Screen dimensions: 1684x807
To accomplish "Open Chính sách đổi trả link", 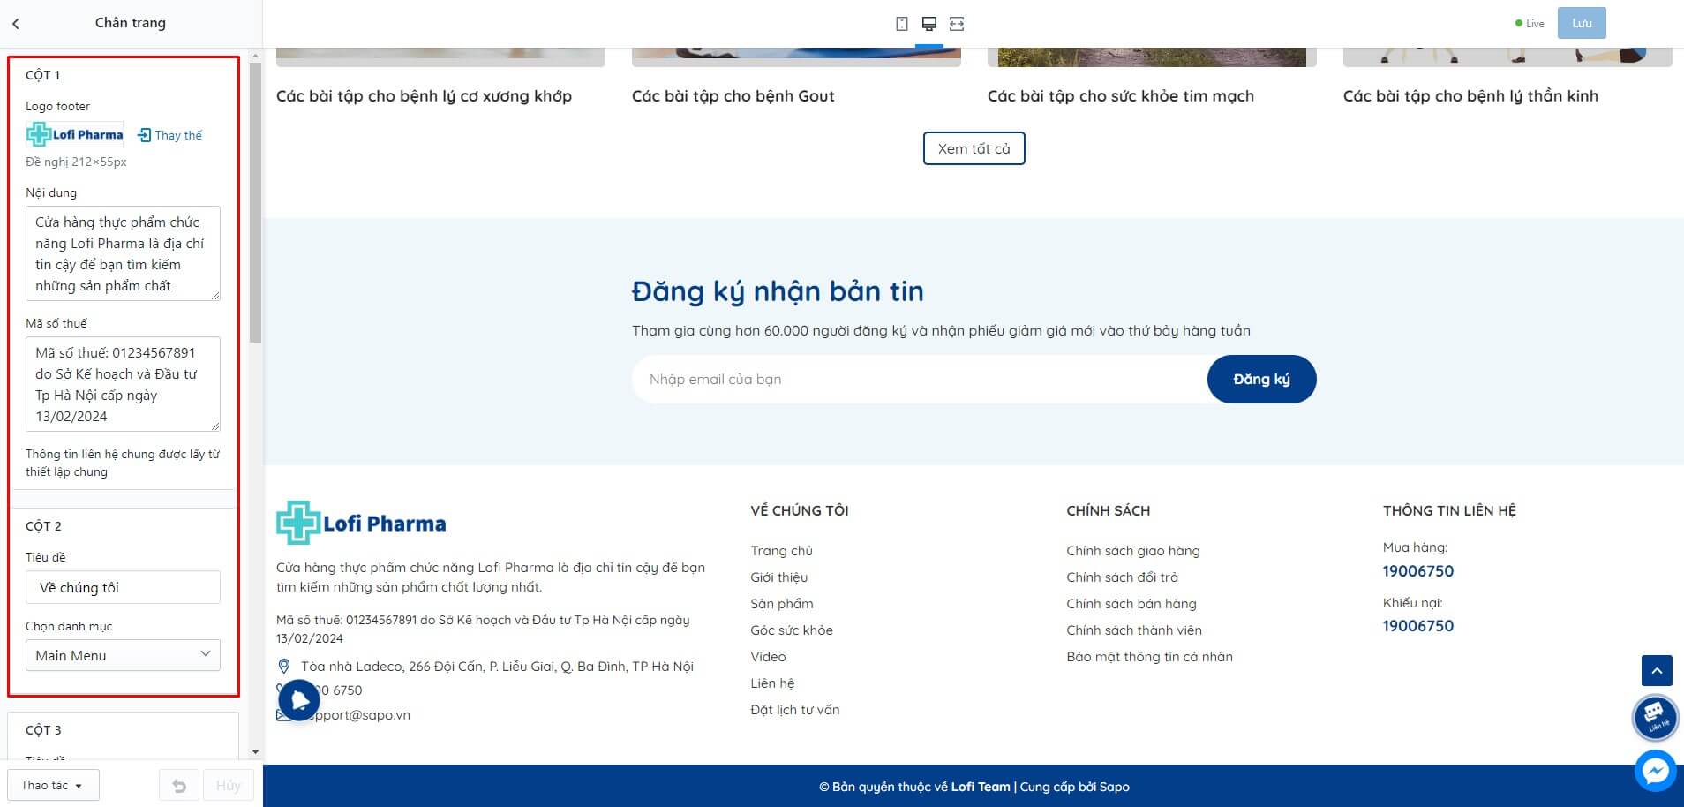I will click(1123, 577).
